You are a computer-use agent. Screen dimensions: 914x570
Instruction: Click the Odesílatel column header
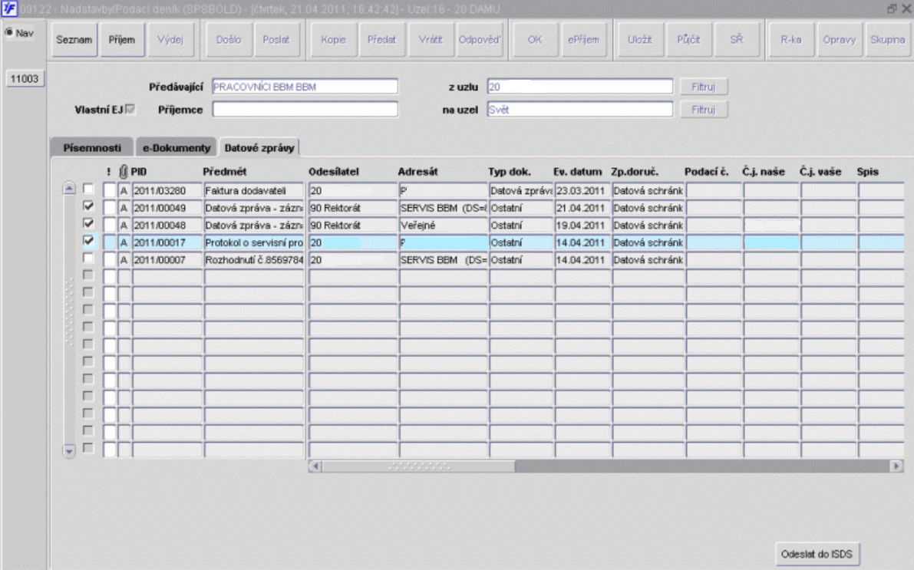pyautogui.click(x=333, y=171)
